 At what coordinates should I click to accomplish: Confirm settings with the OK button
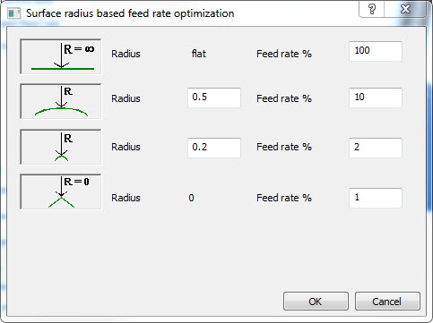pyautogui.click(x=316, y=302)
